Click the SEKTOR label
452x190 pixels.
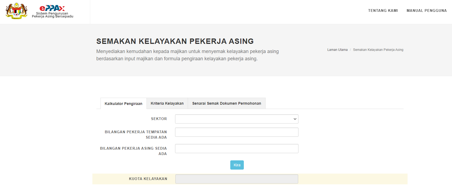159,119
